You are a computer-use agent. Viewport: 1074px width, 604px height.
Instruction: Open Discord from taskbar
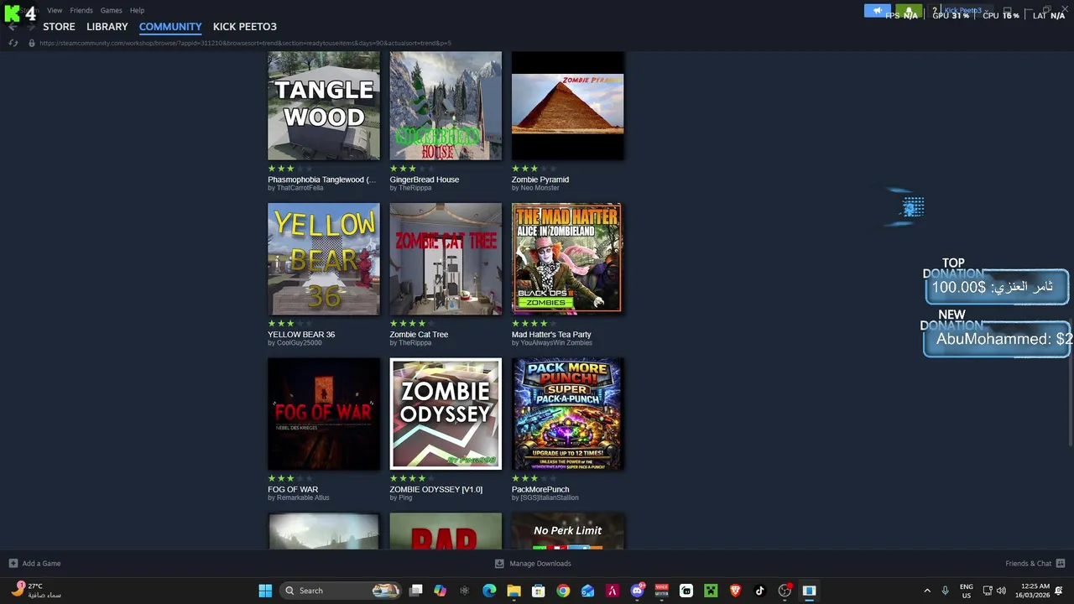click(637, 591)
